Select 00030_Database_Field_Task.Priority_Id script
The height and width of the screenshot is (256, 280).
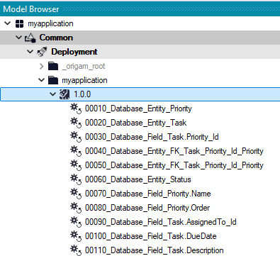tap(152, 137)
